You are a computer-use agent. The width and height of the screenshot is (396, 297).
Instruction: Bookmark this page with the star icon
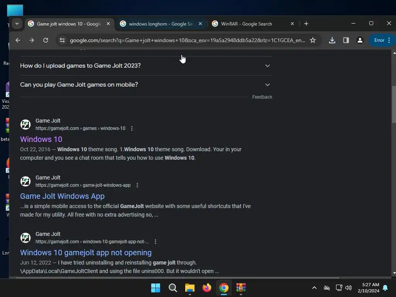point(312,40)
